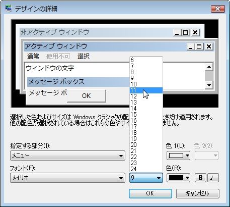Pick font size 20 in the list

point(146,145)
